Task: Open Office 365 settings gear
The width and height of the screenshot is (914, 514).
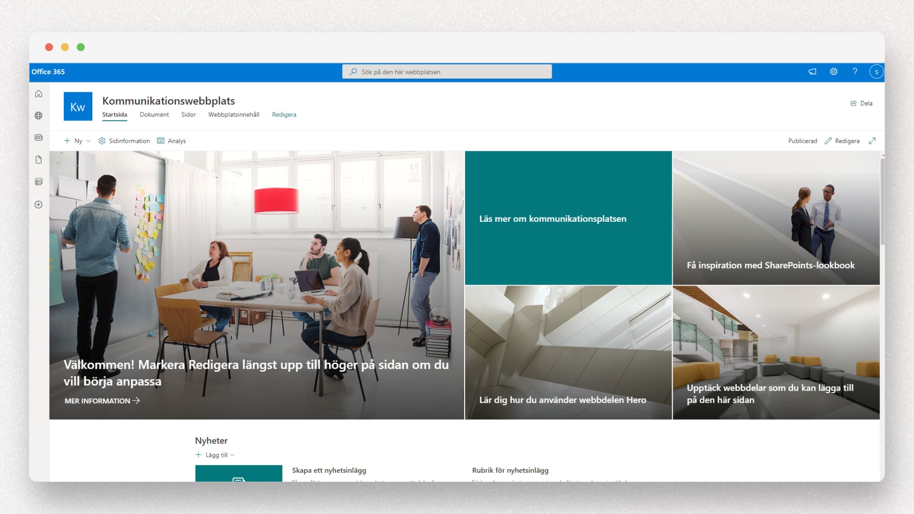Action: 834,71
